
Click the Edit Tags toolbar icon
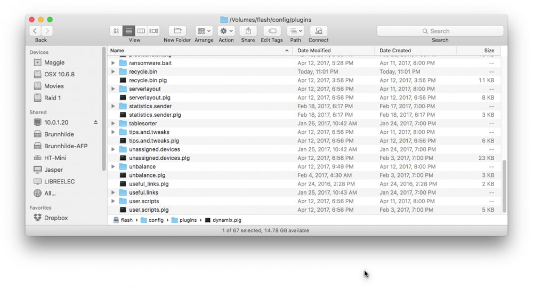[272, 31]
